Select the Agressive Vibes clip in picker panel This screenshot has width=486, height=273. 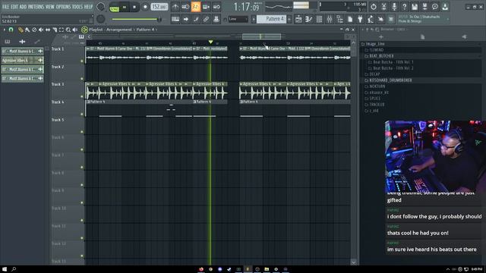click(22, 61)
